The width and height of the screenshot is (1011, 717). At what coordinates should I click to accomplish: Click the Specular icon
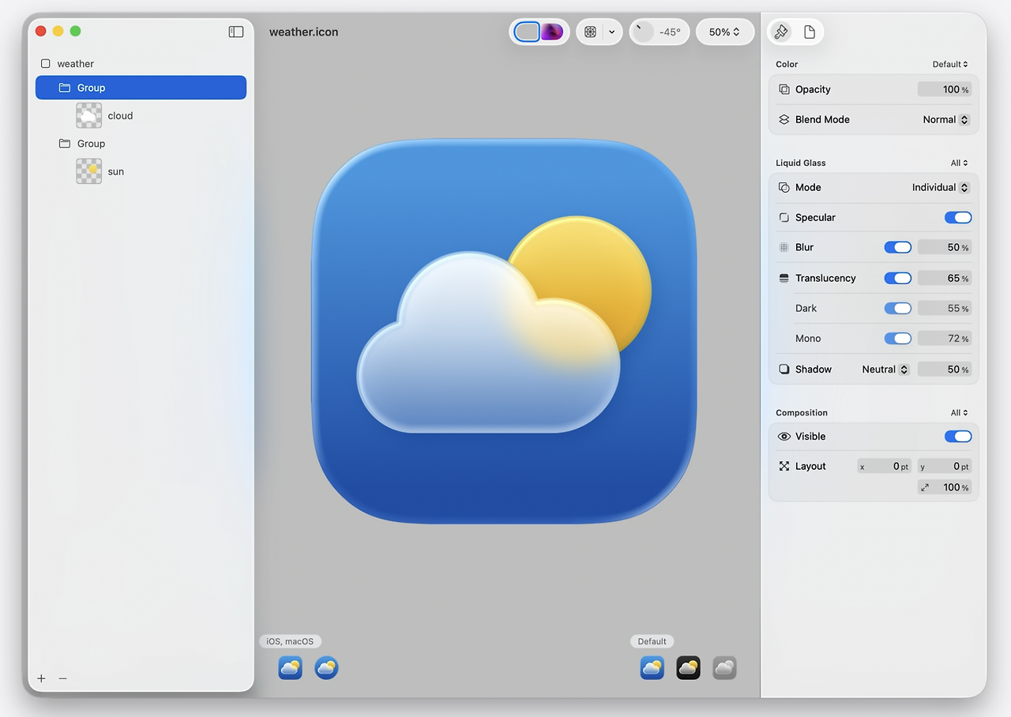tap(784, 217)
